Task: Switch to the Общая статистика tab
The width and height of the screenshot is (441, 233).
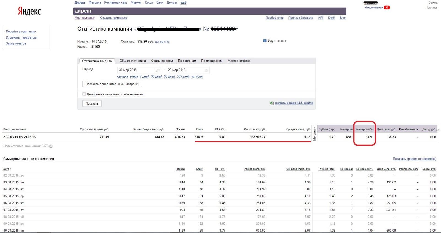Action: (x=133, y=61)
